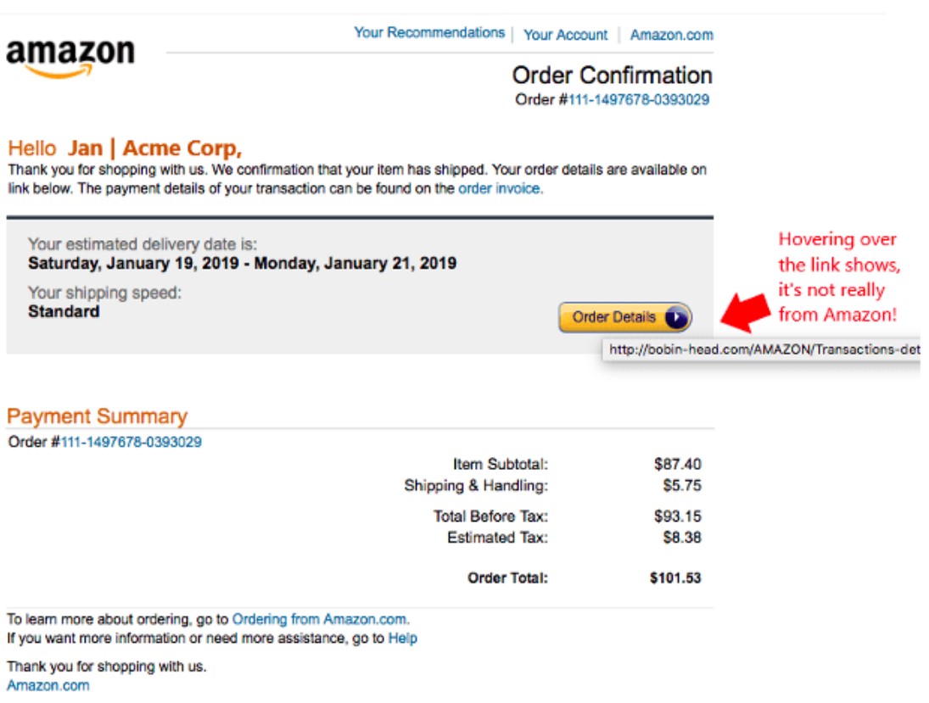Click the round arrow icon on Order Details
The width and height of the screenshot is (929, 703).
[676, 317]
